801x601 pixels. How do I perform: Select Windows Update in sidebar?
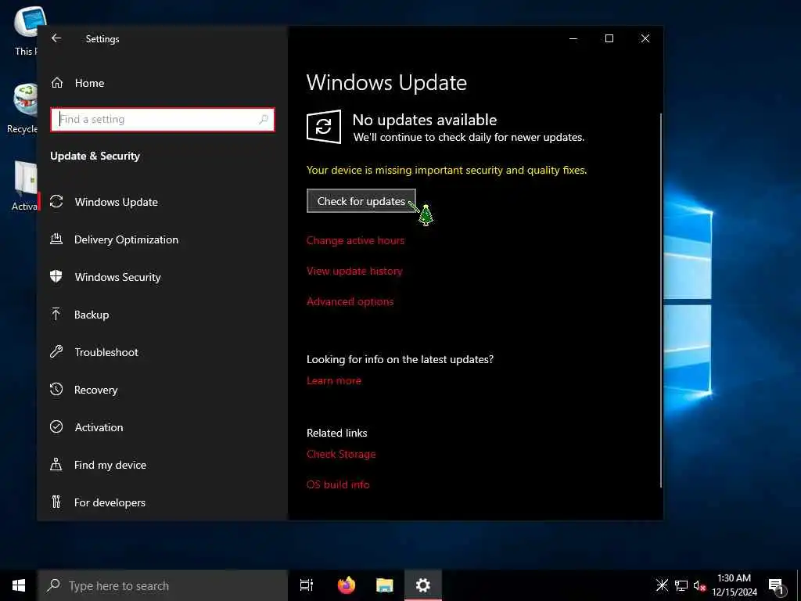116,202
